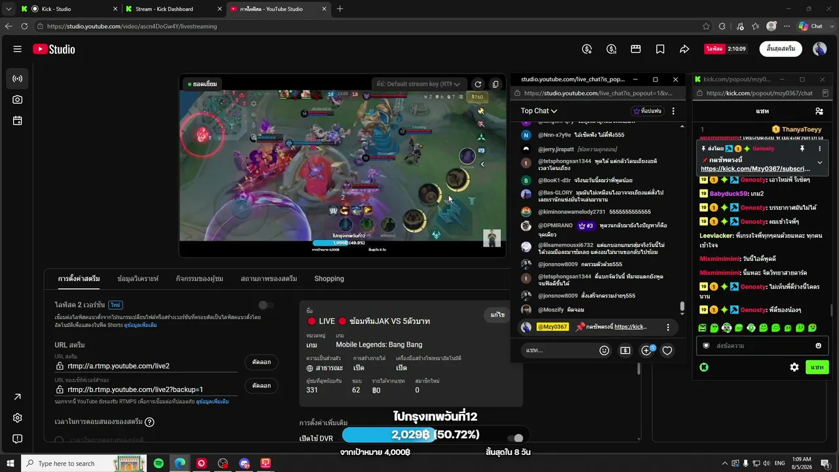Open the browser tab list dropdown

[x=8, y=9]
